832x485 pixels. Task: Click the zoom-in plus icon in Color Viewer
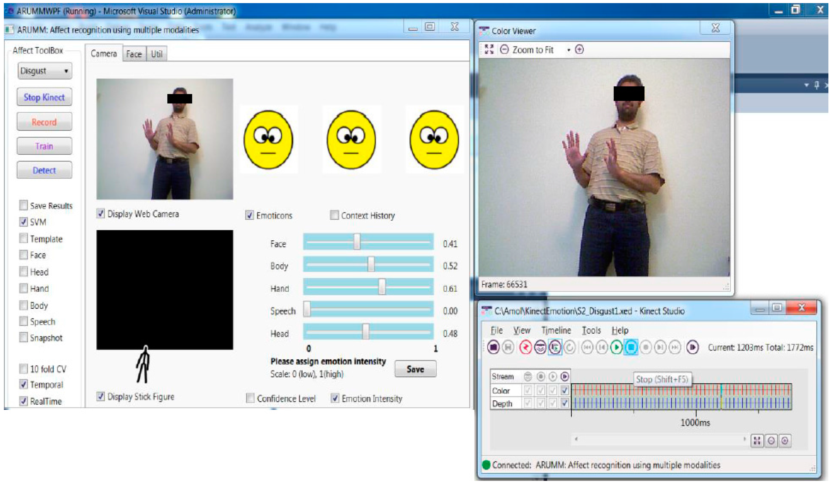(x=579, y=49)
